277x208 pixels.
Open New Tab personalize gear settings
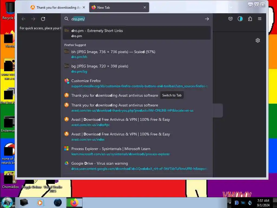[x=258, y=41]
